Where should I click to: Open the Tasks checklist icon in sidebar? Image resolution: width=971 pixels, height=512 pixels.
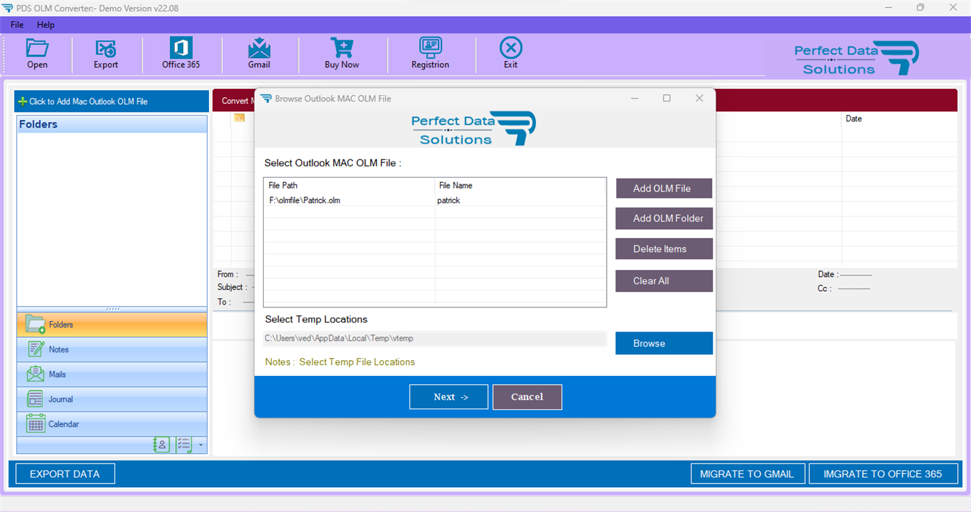coord(185,445)
